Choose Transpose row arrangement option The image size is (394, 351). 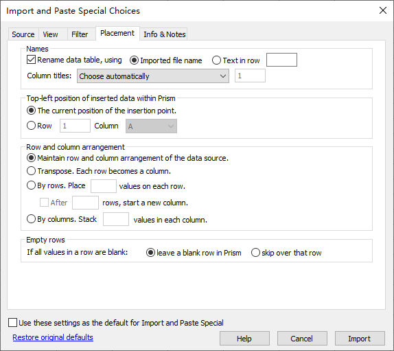[x=31, y=171]
